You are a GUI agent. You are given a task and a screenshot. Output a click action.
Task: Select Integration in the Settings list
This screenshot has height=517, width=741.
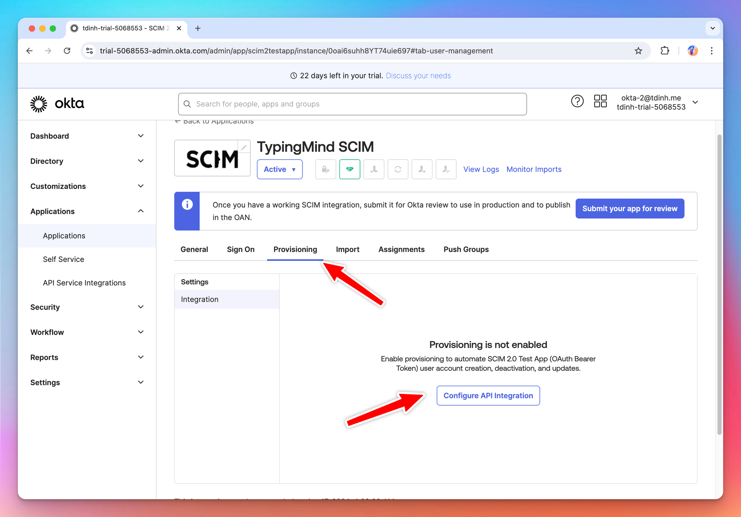pyautogui.click(x=227, y=299)
